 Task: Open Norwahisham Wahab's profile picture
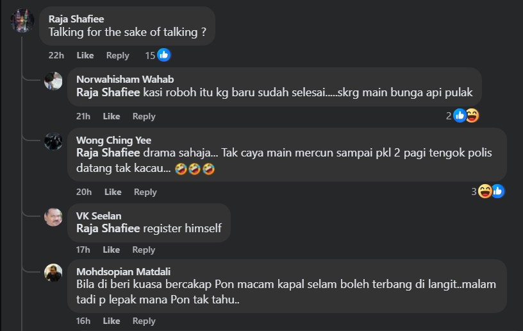pos(53,81)
